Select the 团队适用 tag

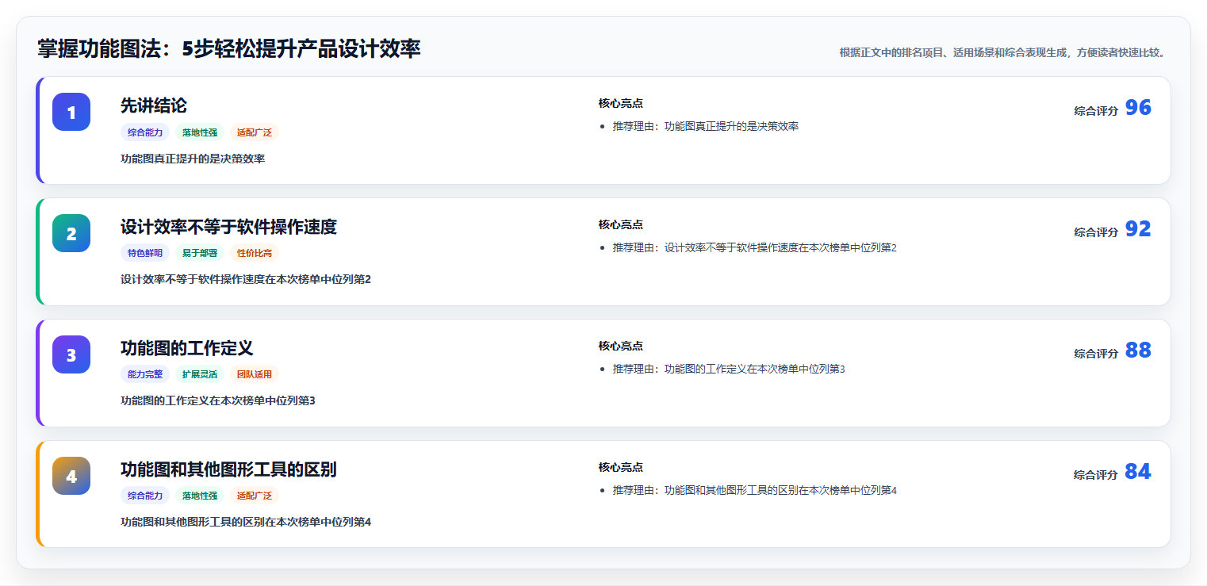(x=255, y=375)
